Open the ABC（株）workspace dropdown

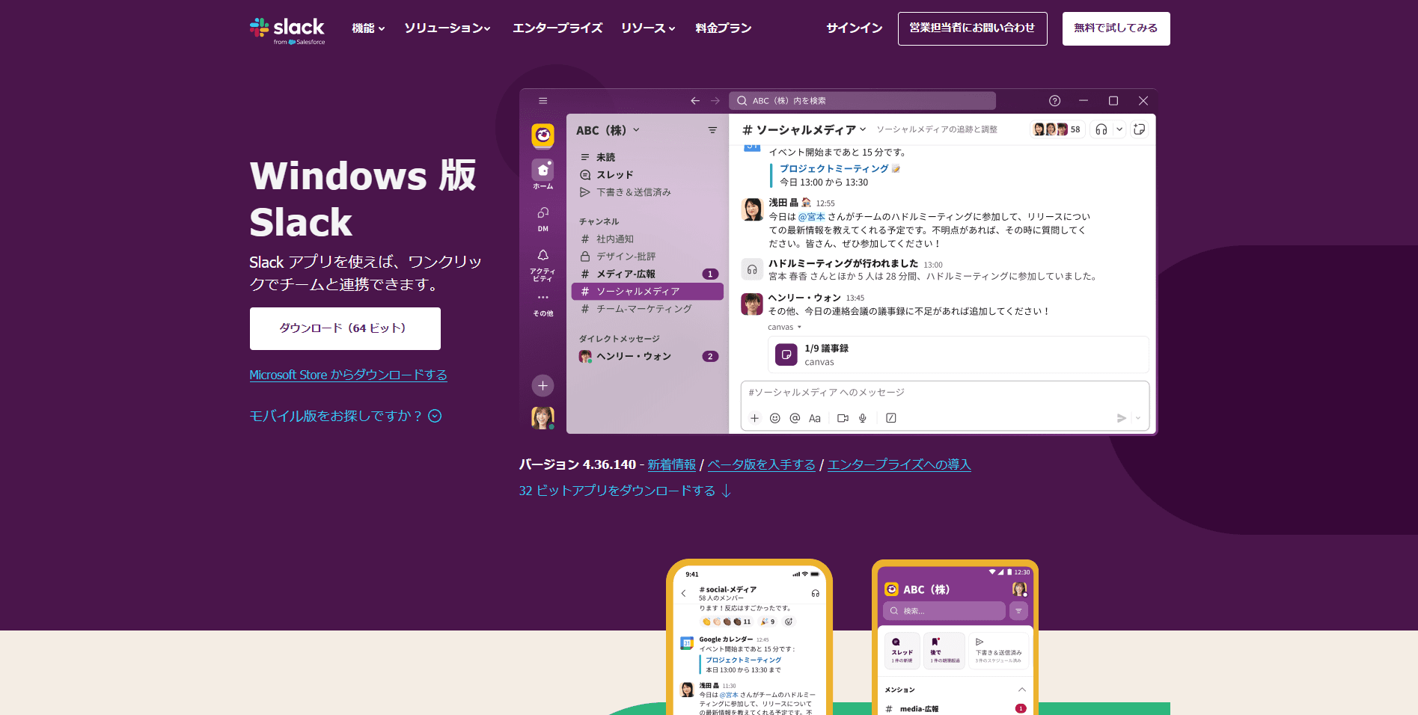[x=606, y=129]
